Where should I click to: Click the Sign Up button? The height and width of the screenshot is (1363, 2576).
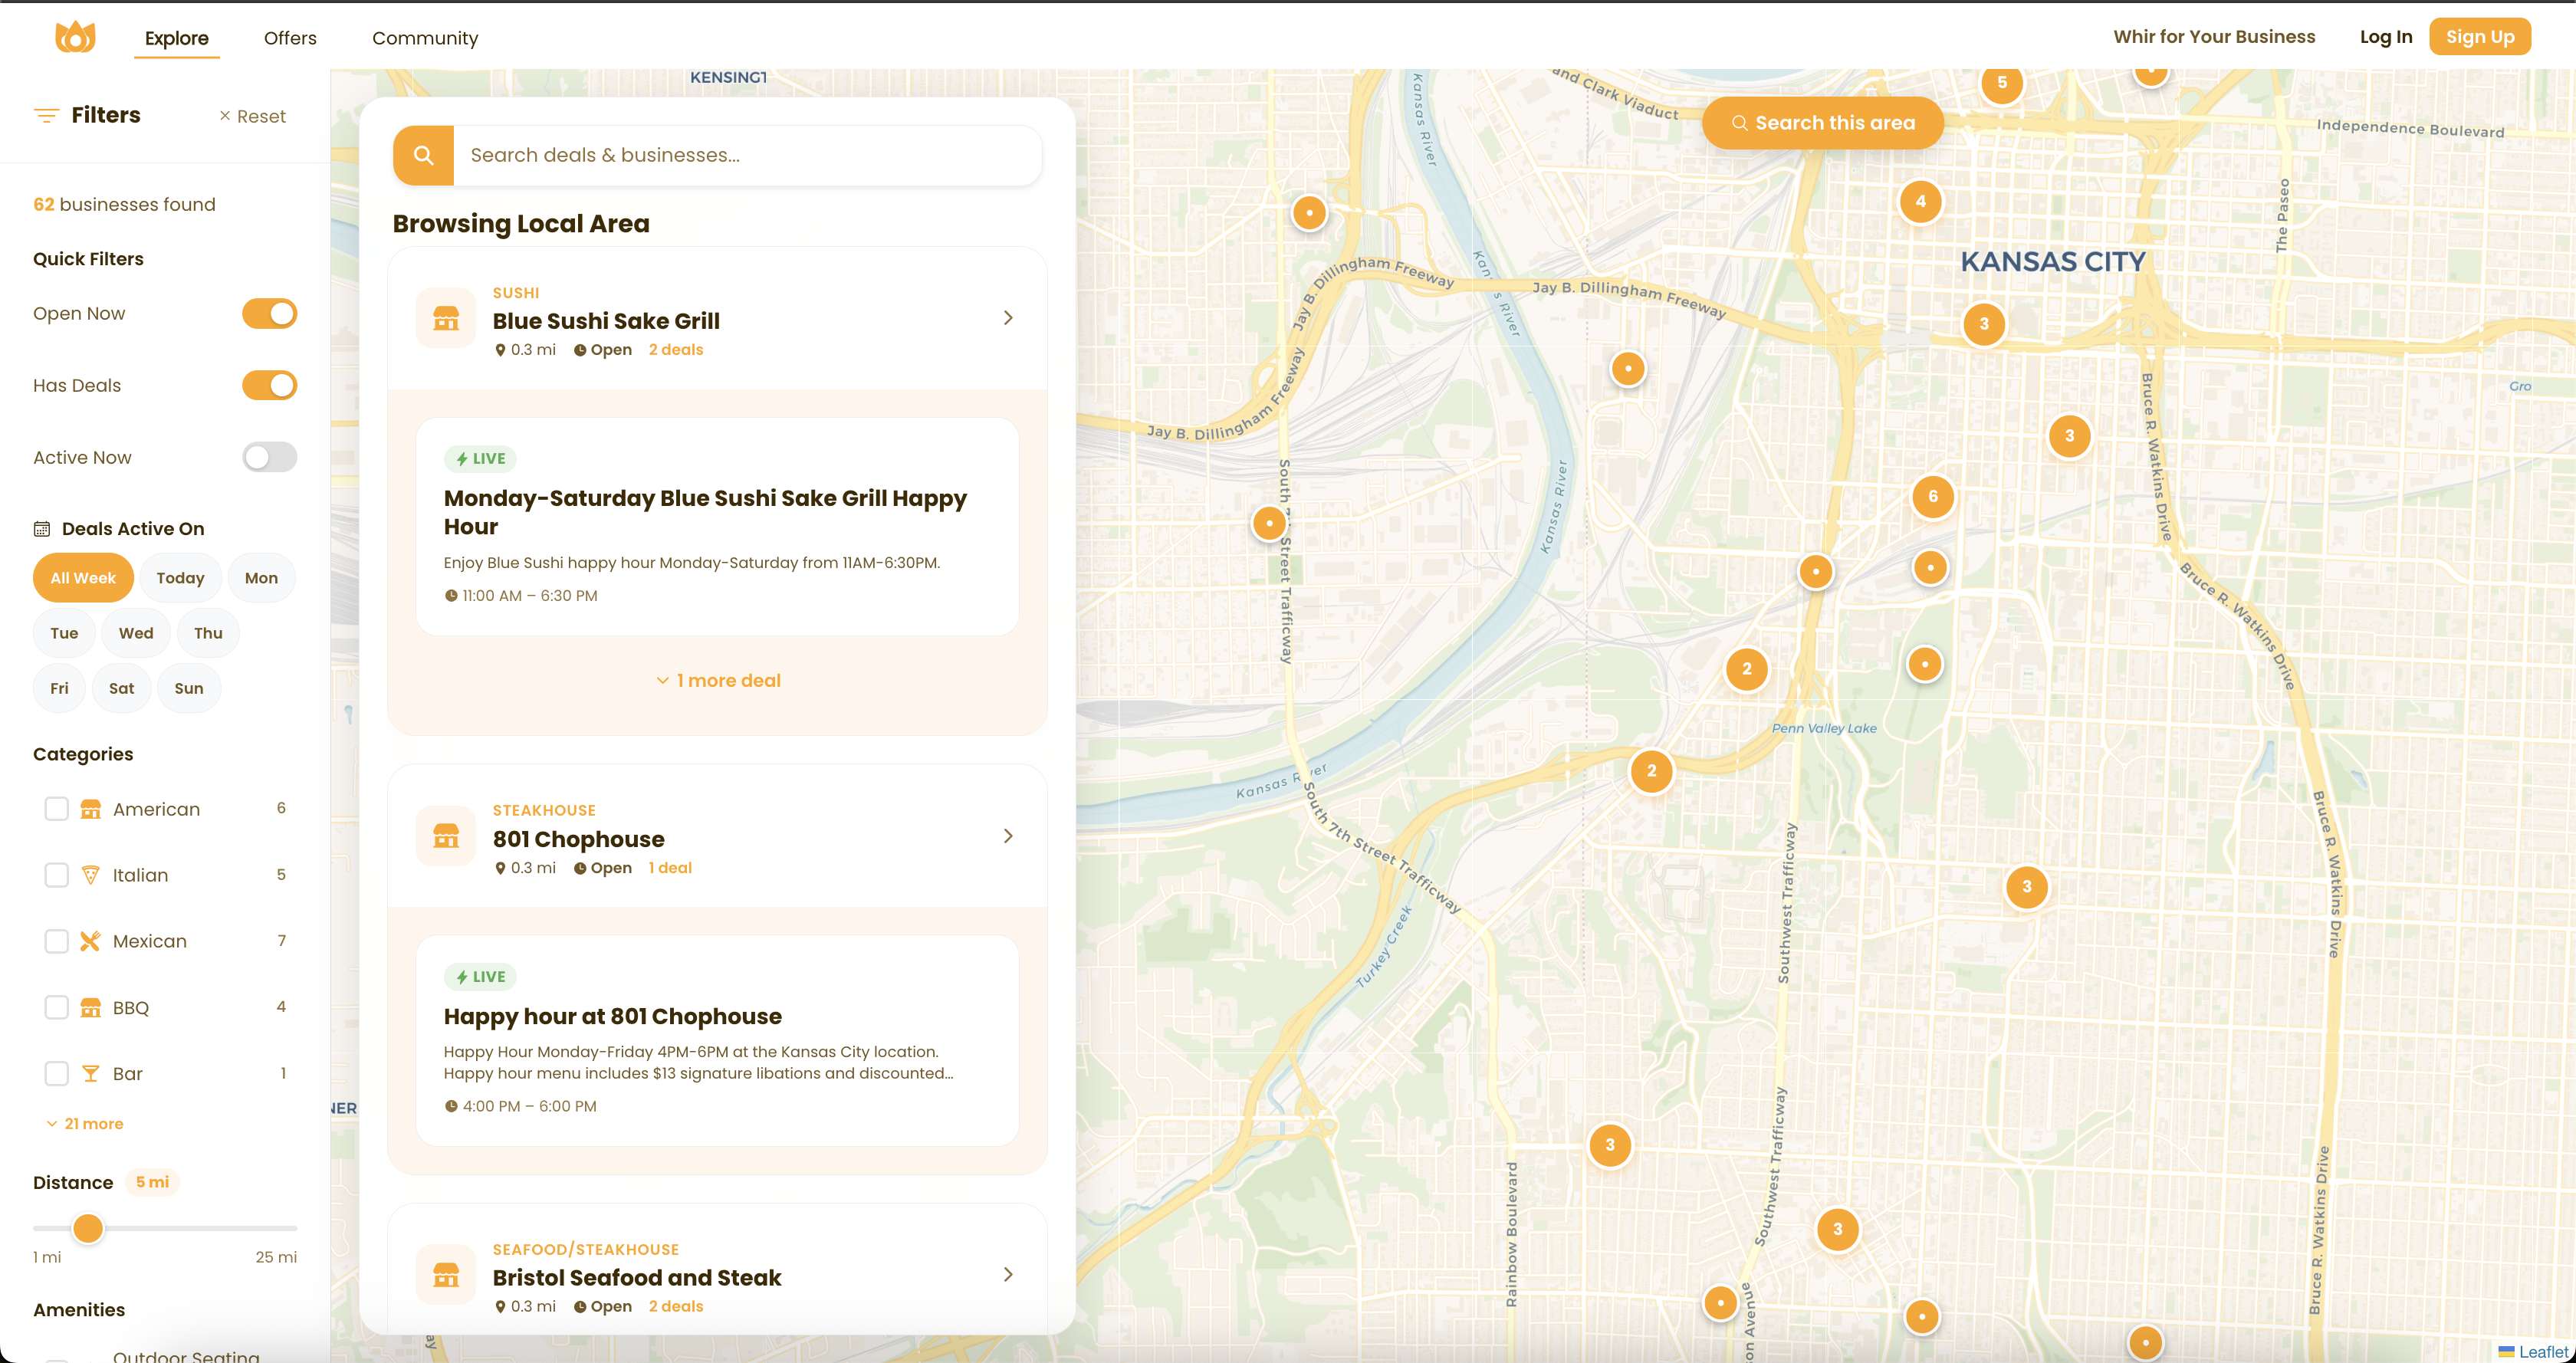[2480, 37]
